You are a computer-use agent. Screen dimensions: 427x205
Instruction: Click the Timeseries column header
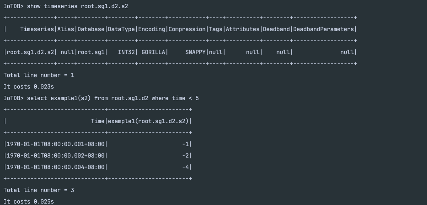pos(37,29)
